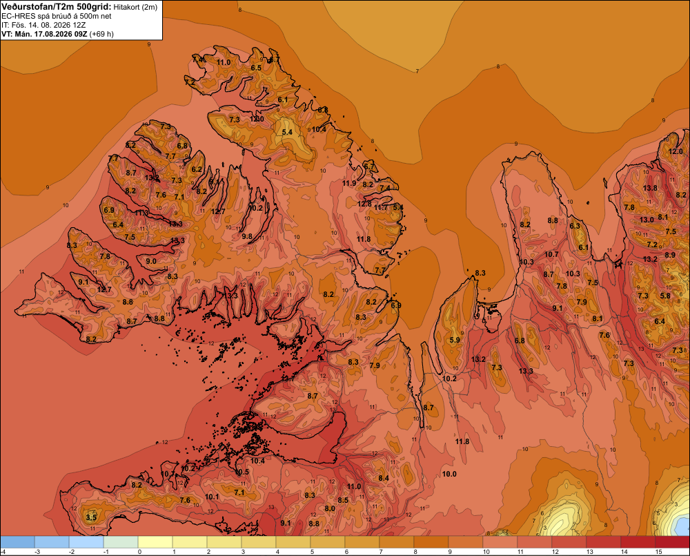Click the valid time 'VT: Mán. 17.08.2026 09Z'
Screen dimensions: 690x556
(44, 34)
